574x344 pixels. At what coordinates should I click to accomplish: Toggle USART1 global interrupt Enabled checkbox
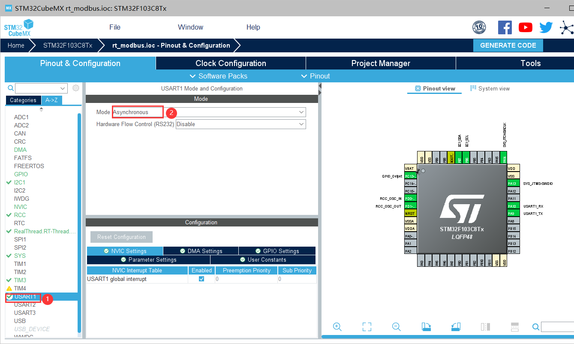coord(201,279)
